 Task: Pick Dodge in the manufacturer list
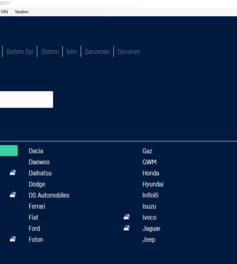[x=37, y=184]
